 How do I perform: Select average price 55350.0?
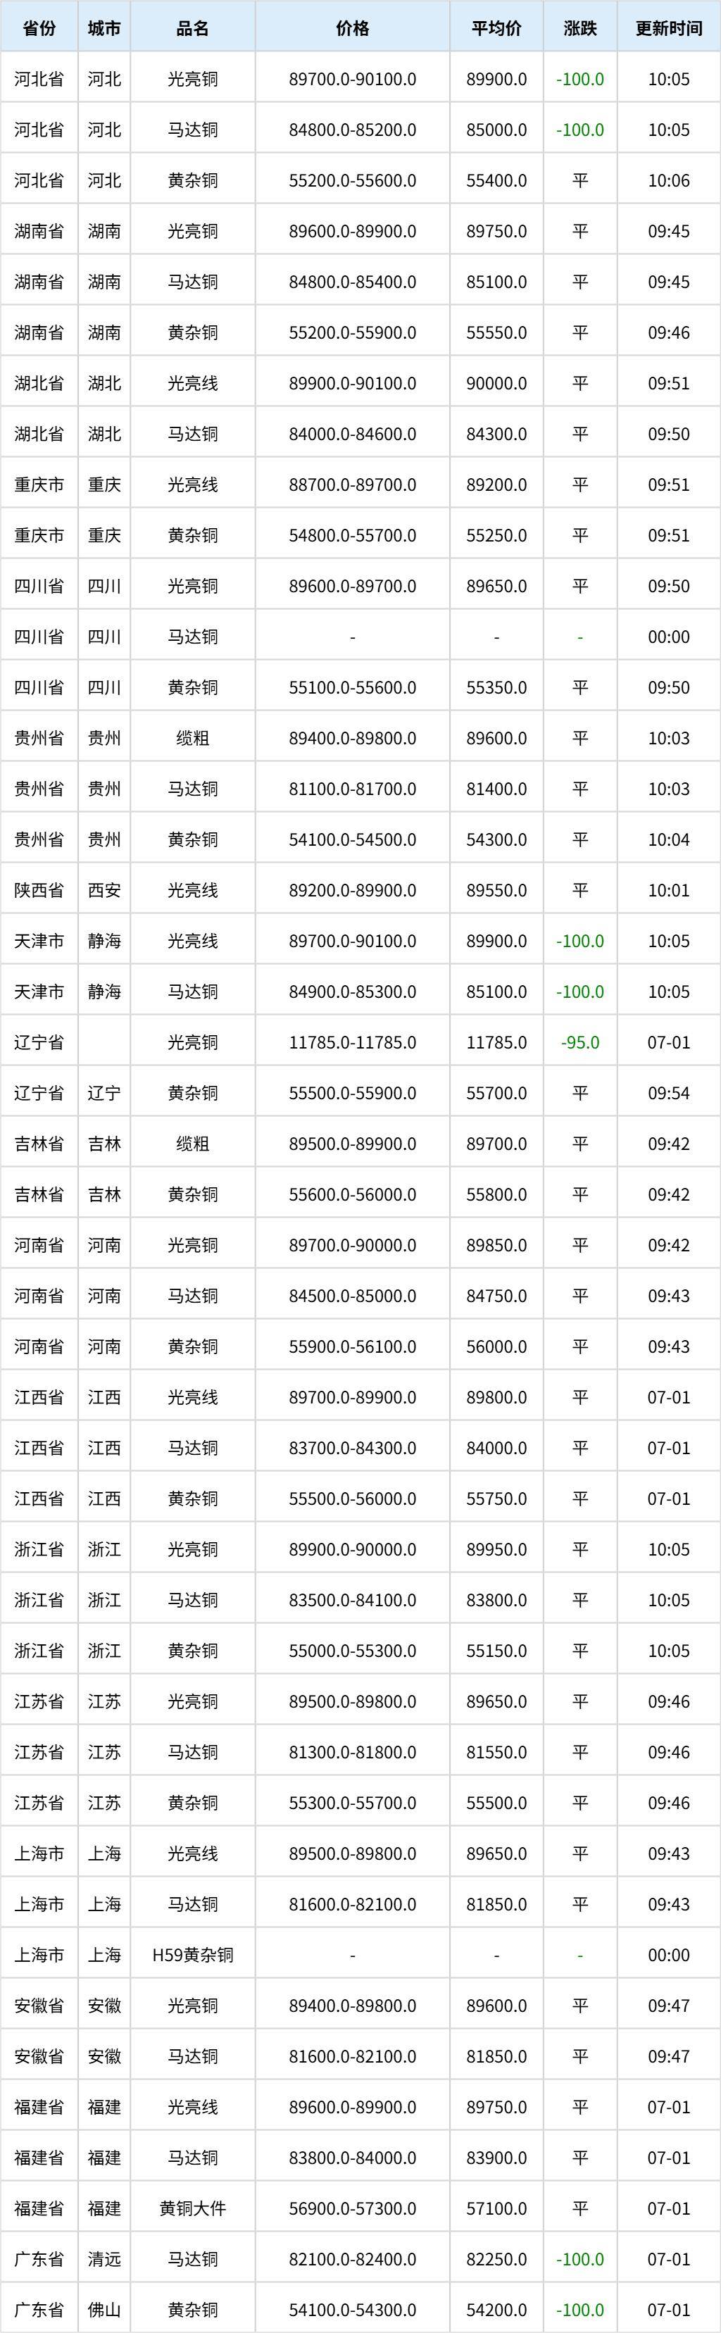(496, 687)
